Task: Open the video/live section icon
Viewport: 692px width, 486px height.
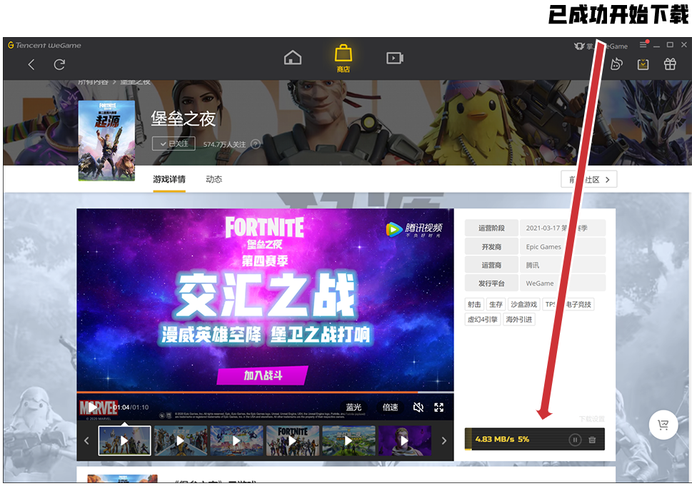Action: [394, 58]
